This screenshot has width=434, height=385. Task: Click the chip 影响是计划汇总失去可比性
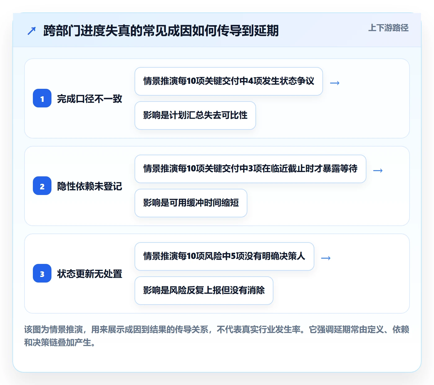coord(195,115)
